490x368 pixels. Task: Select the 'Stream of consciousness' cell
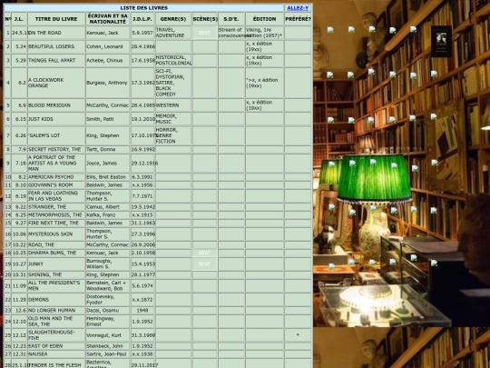231,33
